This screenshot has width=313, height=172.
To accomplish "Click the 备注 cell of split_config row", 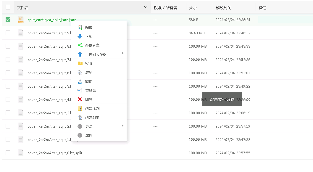I will (285, 20).
